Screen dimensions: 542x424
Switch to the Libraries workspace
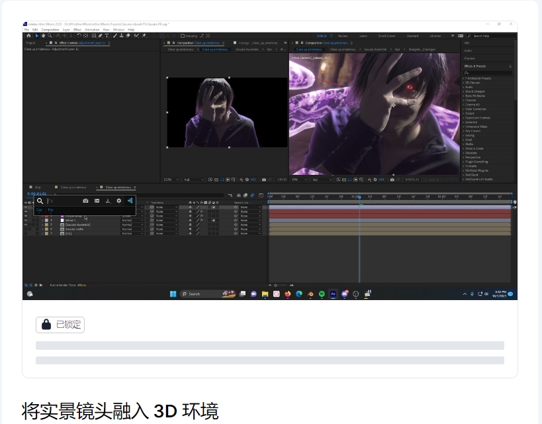click(x=435, y=36)
